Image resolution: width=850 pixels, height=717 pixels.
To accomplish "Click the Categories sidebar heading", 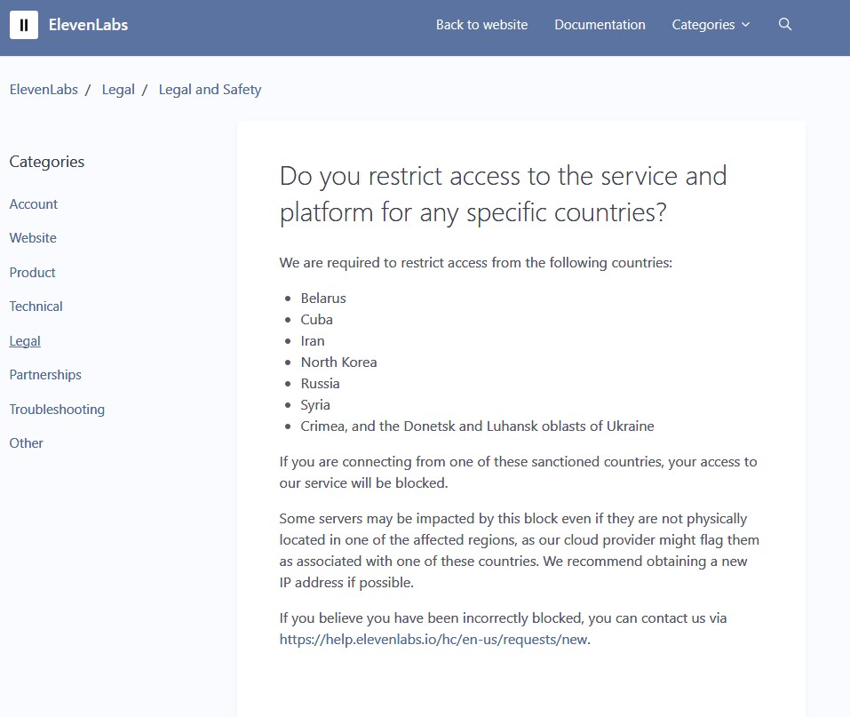I will pos(47,162).
